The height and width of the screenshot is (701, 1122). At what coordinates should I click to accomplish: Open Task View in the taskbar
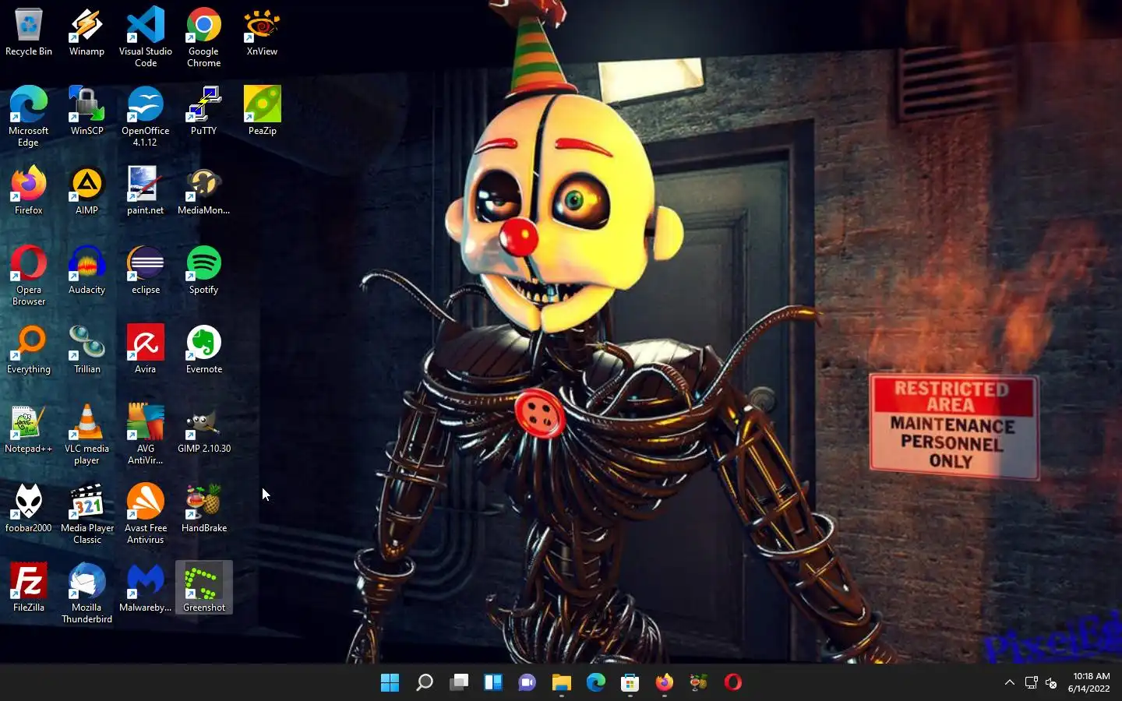(459, 683)
